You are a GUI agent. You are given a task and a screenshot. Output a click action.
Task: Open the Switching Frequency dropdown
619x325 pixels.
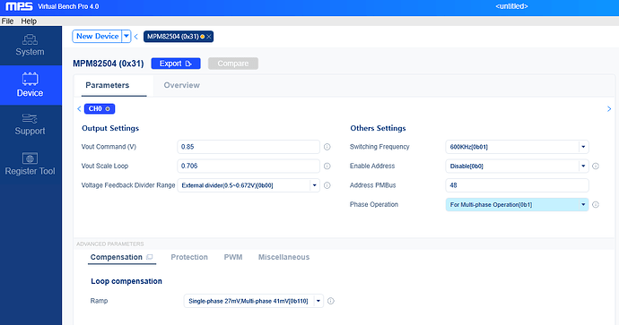click(x=583, y=147)
